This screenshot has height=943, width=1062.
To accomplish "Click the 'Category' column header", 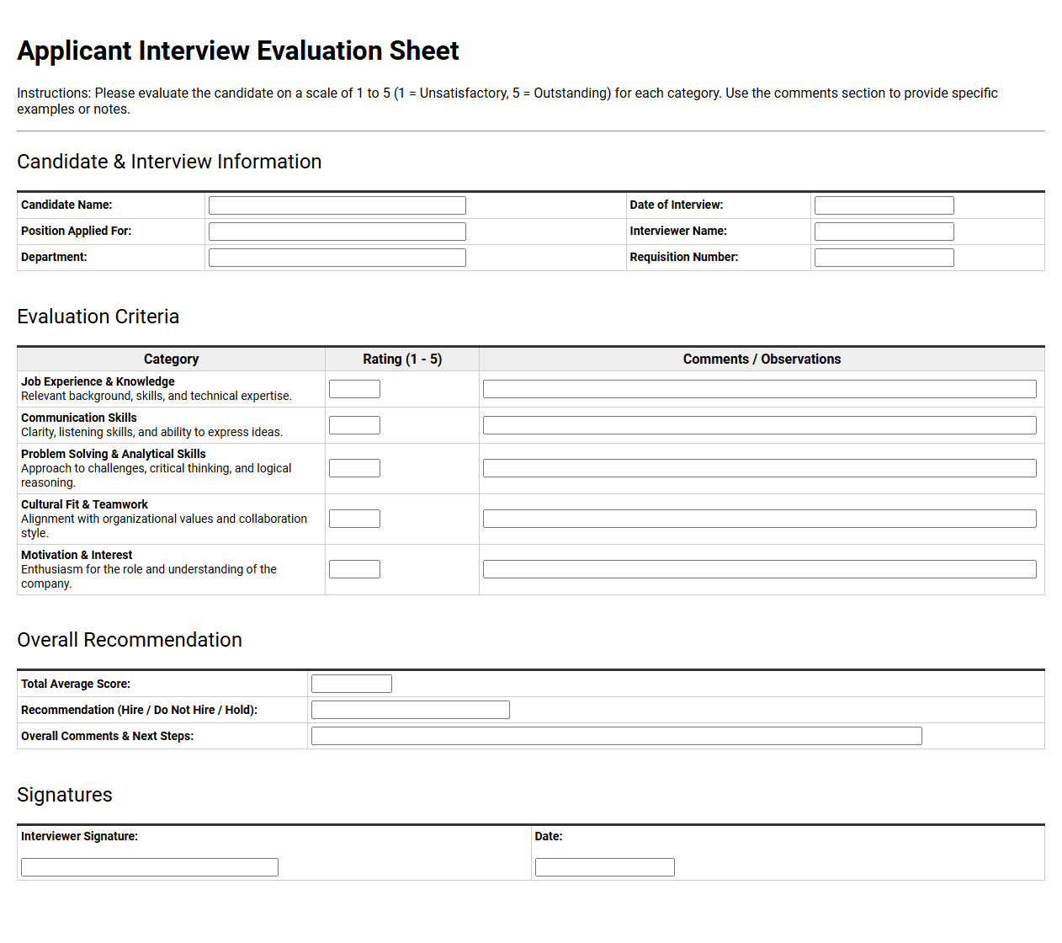I will pos(172,360).
